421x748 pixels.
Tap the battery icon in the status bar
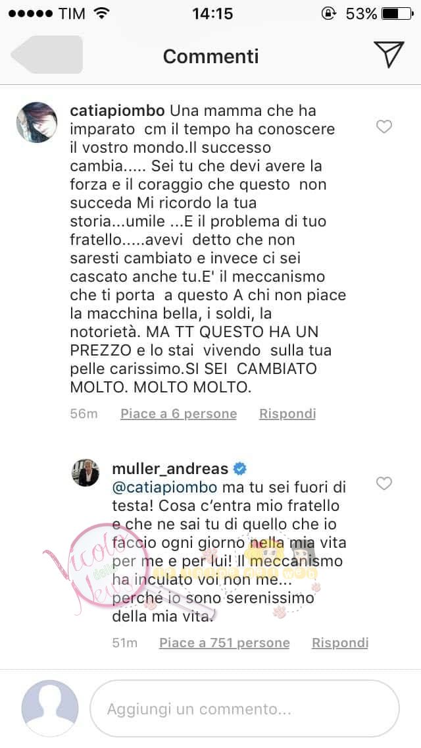point(397,13)
